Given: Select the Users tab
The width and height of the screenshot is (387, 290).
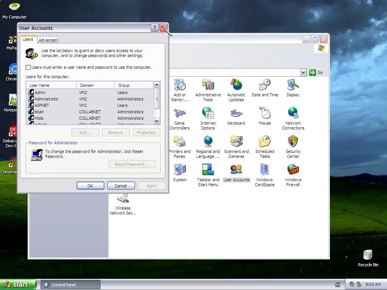Looking at the screenshot, I should pyautogui.click(x=28, y=39).
